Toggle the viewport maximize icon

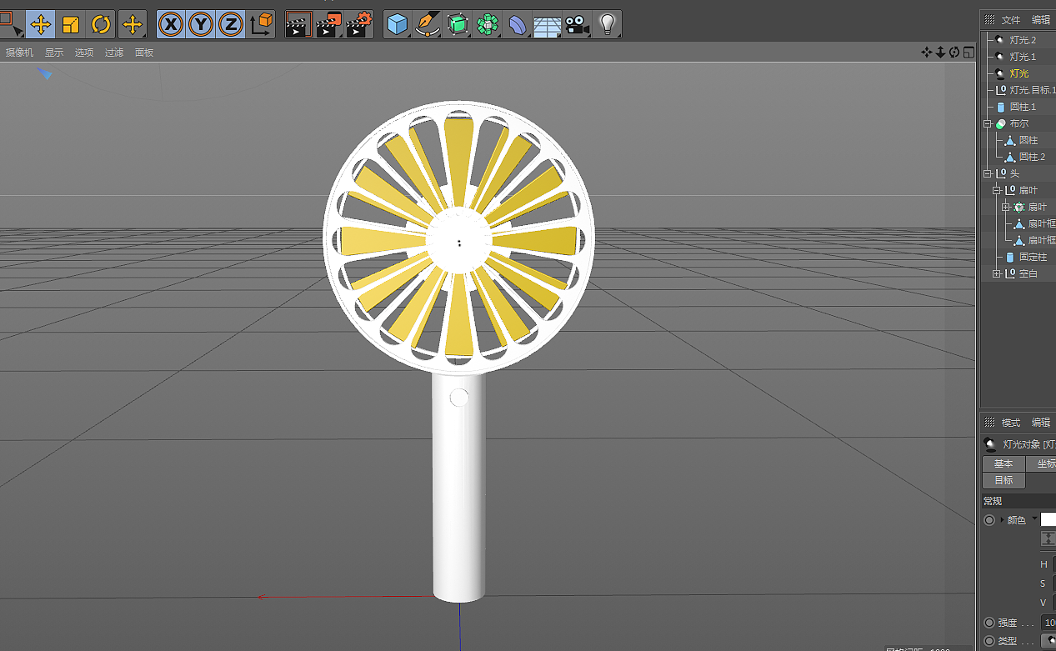[x=968, y=52]
